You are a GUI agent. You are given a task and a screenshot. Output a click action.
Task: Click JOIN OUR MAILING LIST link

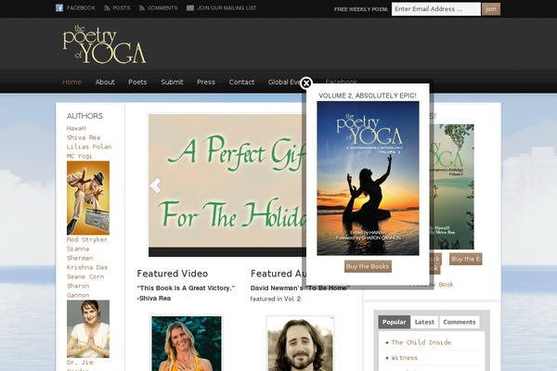tap(227, 7)
